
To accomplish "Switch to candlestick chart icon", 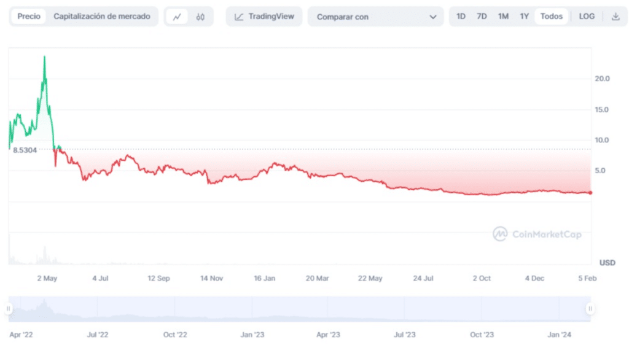I will [200, 17].
